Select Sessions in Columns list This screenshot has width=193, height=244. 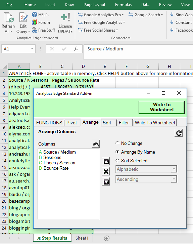pos(68,158)
